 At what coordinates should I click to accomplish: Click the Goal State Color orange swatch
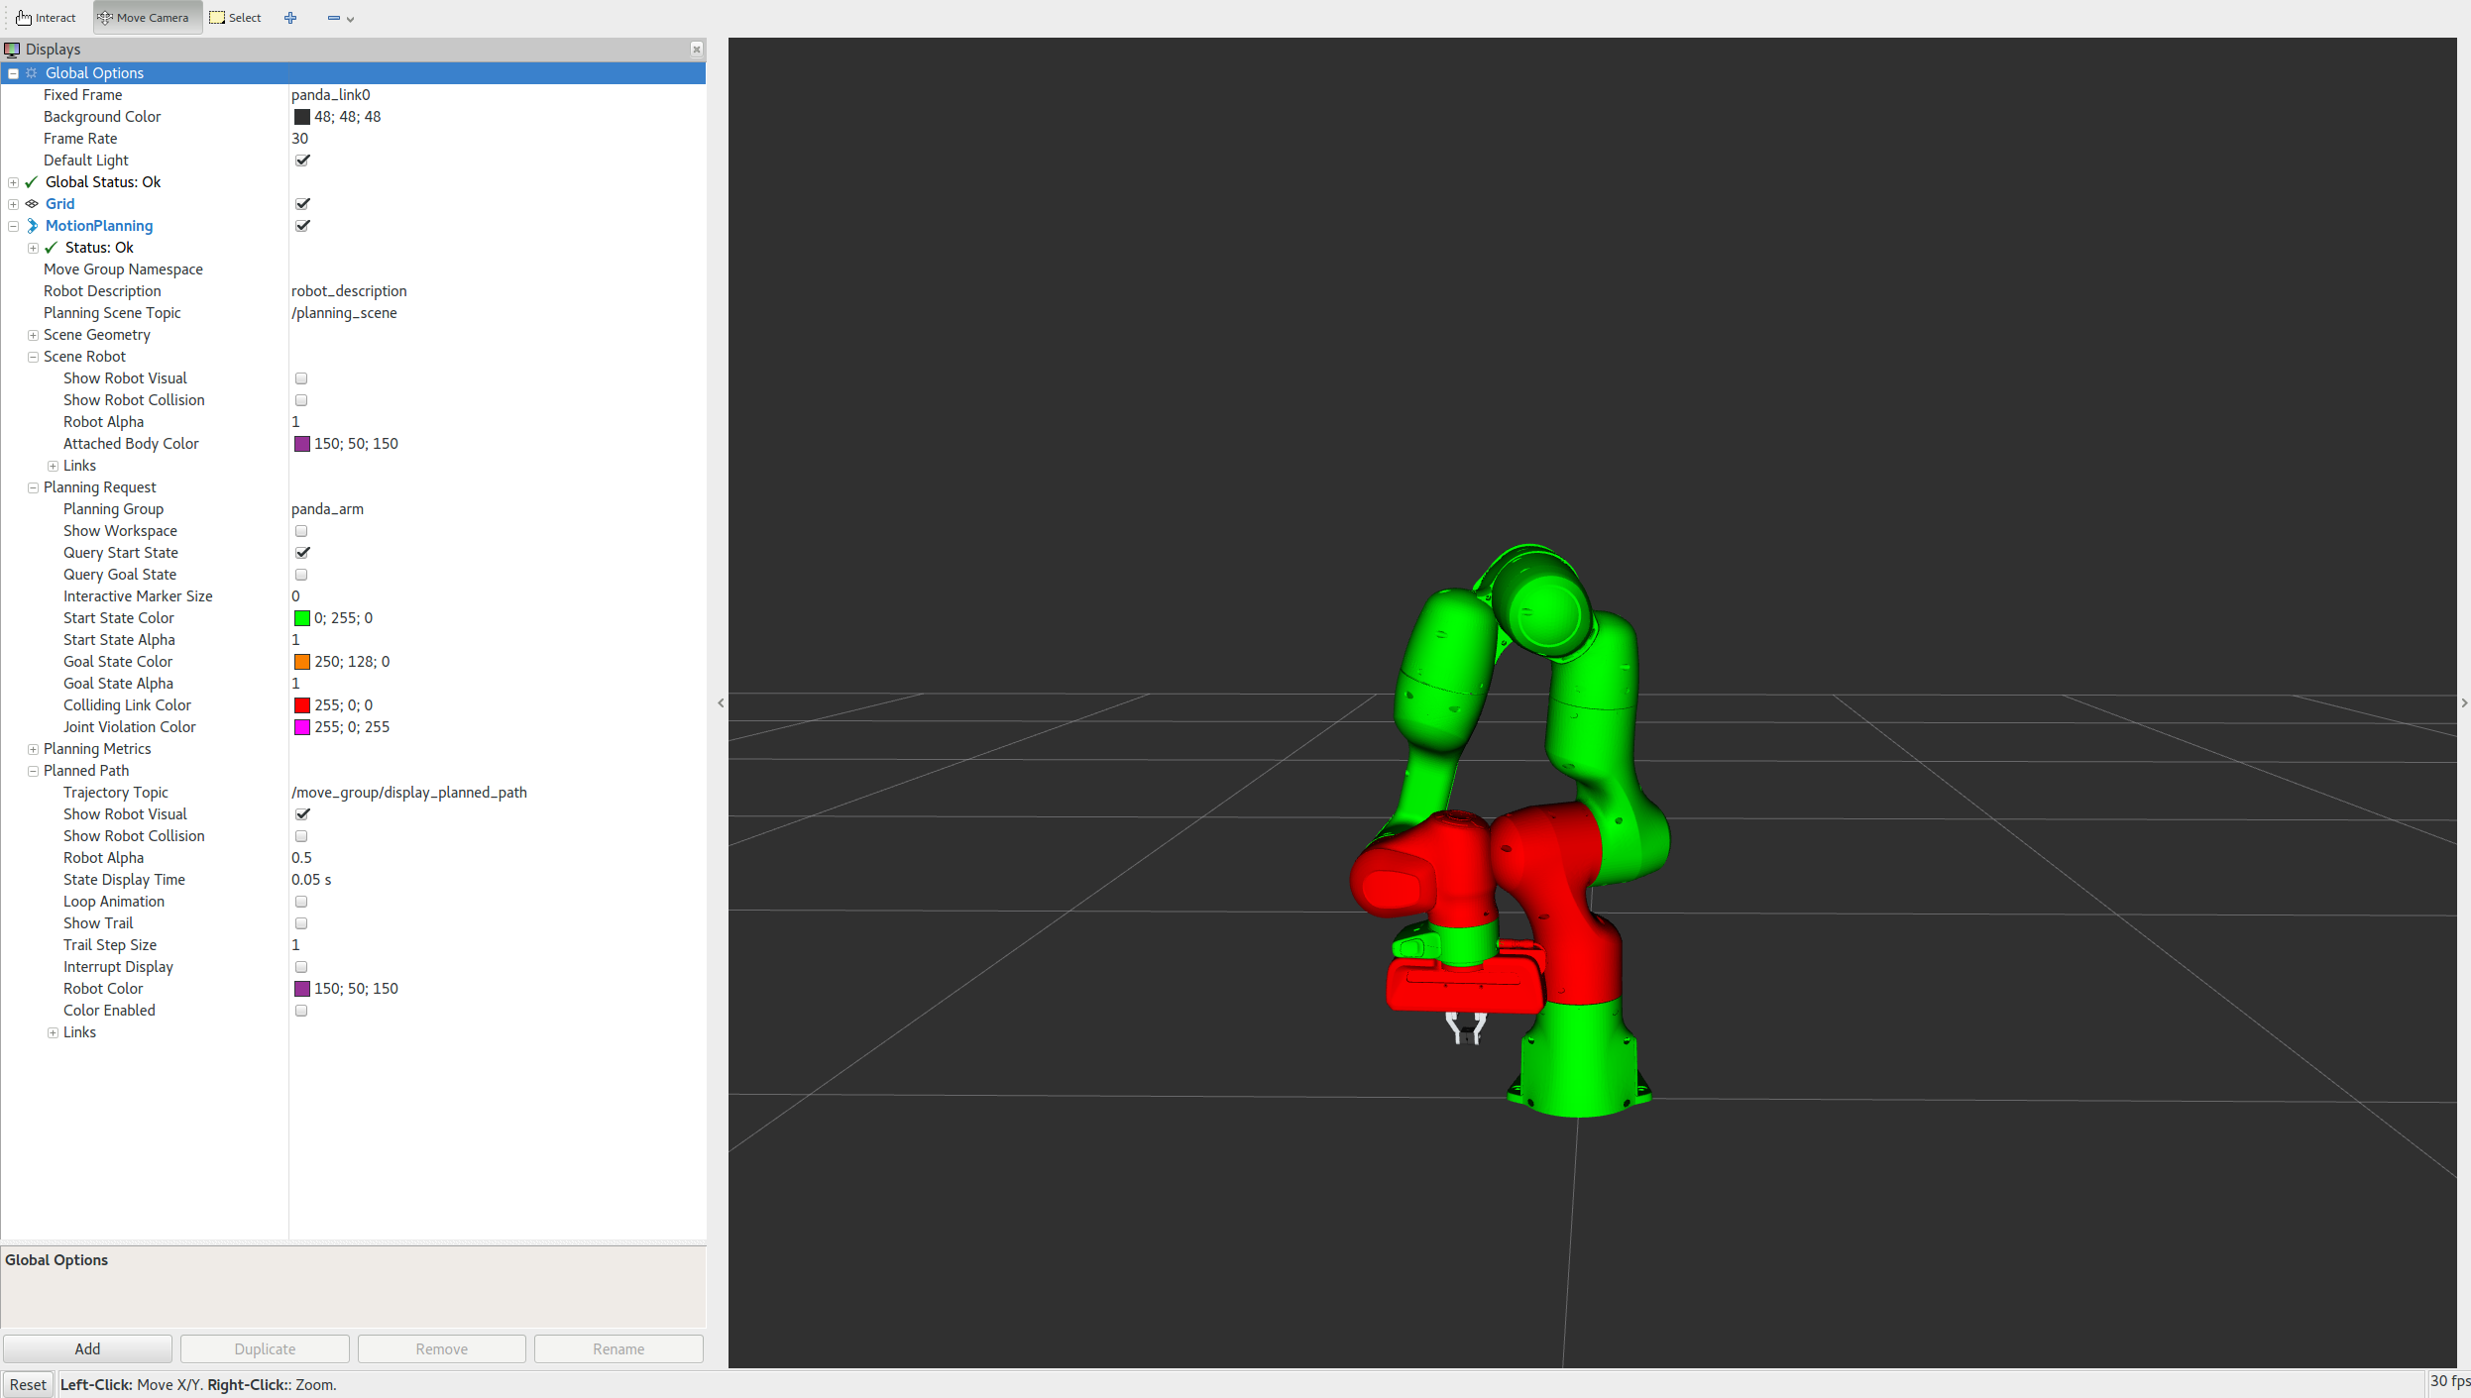point(302,662)
